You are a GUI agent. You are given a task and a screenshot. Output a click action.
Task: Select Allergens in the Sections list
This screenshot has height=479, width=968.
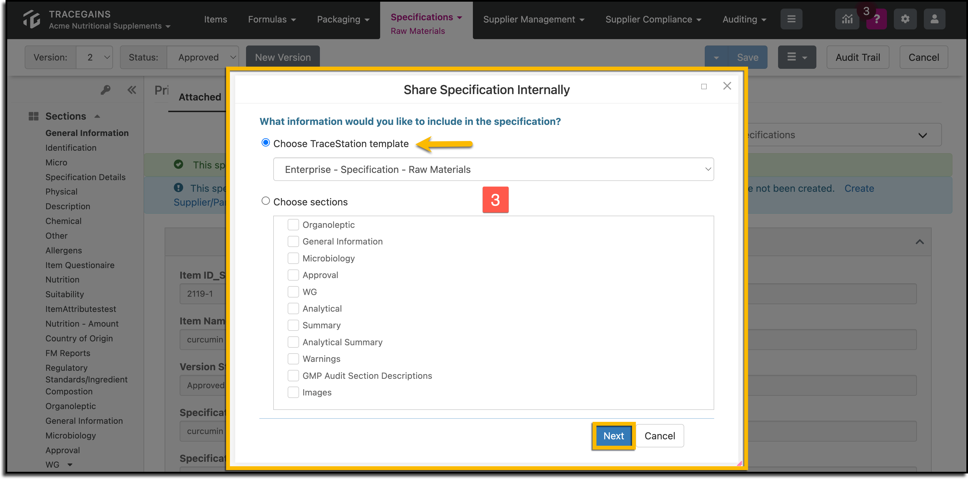point(64,251)
